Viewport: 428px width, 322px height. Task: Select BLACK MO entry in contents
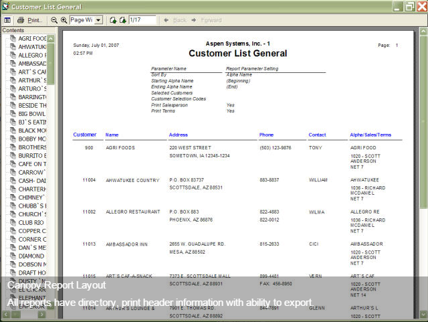click(x=32, y=131)
